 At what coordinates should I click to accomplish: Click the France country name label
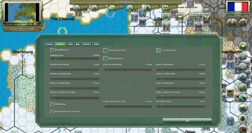click(x=238, y=15)
